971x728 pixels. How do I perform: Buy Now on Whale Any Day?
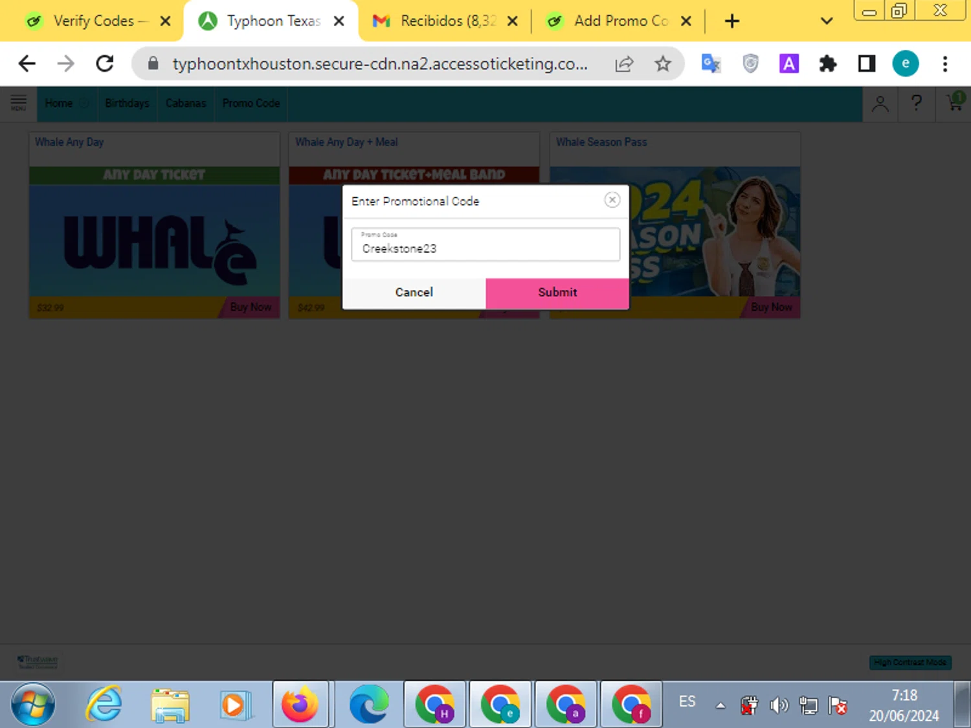[251, 307]
